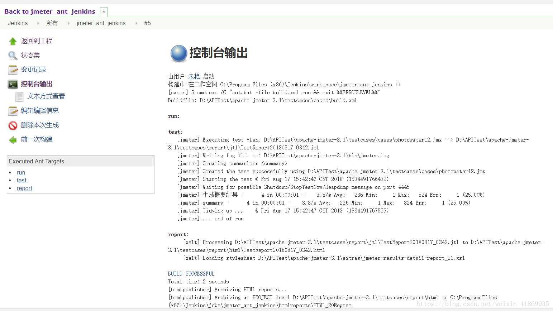This screenshot has width=553, height=311.
Task: Open the 状态集 sidebar link
Action: 30,55
